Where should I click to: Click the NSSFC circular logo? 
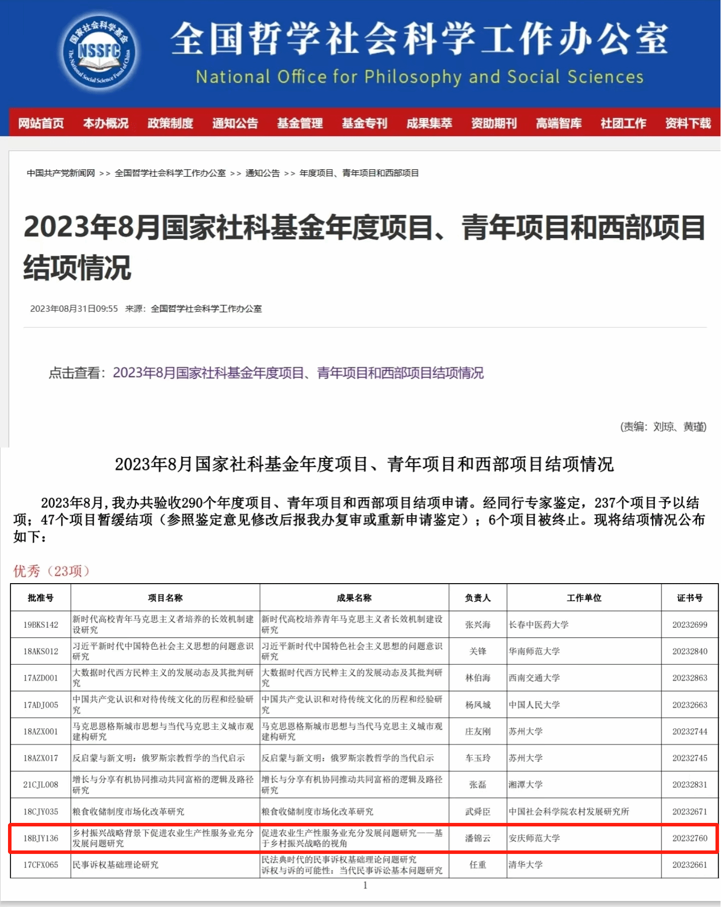pos(99,52)
